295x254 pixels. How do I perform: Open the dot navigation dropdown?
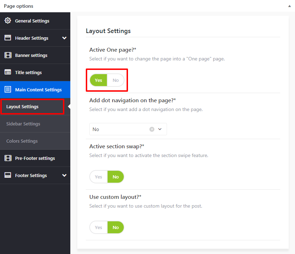click(x=160, y=129)
